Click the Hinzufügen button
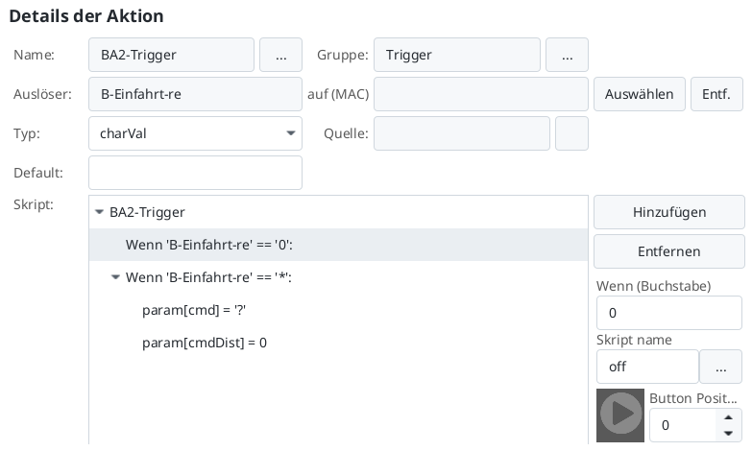The image size is (752, 451). click(668, 212)
